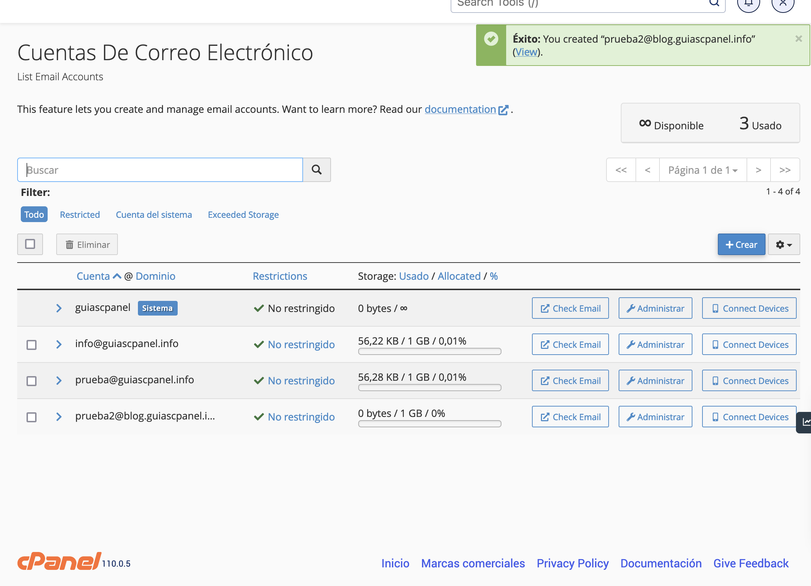Go to first page with << button

621,170
